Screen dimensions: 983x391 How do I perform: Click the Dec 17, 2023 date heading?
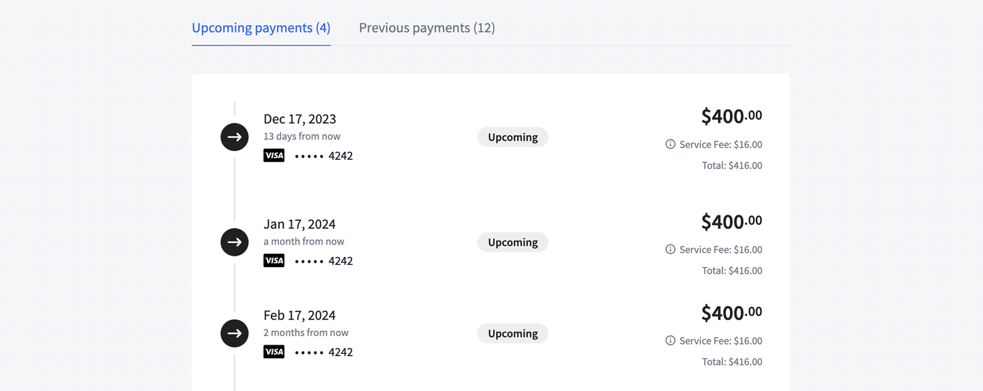[x=300, y=119]
